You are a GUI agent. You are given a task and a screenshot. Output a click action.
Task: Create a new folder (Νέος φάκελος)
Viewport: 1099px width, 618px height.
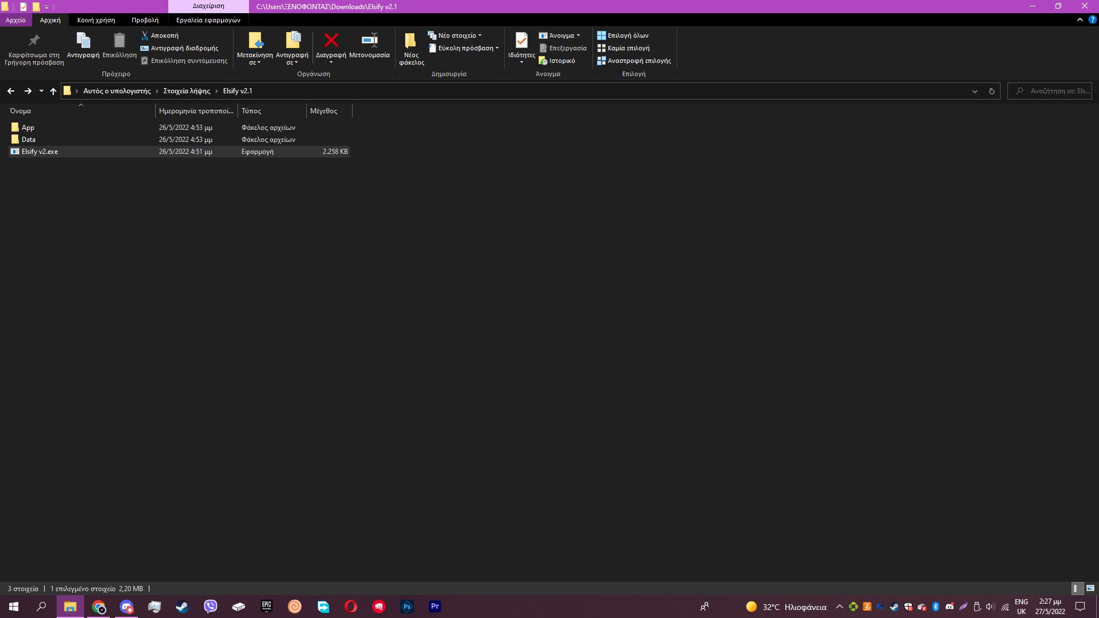point(411,42)
